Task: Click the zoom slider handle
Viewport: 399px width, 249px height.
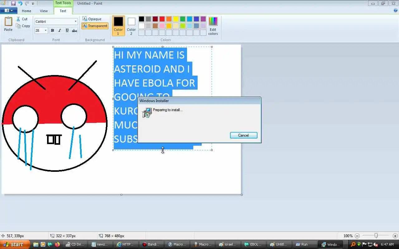Action: pyautogui.click(x=376, y=236)
